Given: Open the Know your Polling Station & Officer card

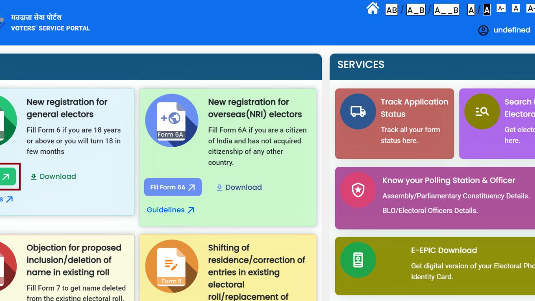Looking at the screenshot, I should coord(448,181).
